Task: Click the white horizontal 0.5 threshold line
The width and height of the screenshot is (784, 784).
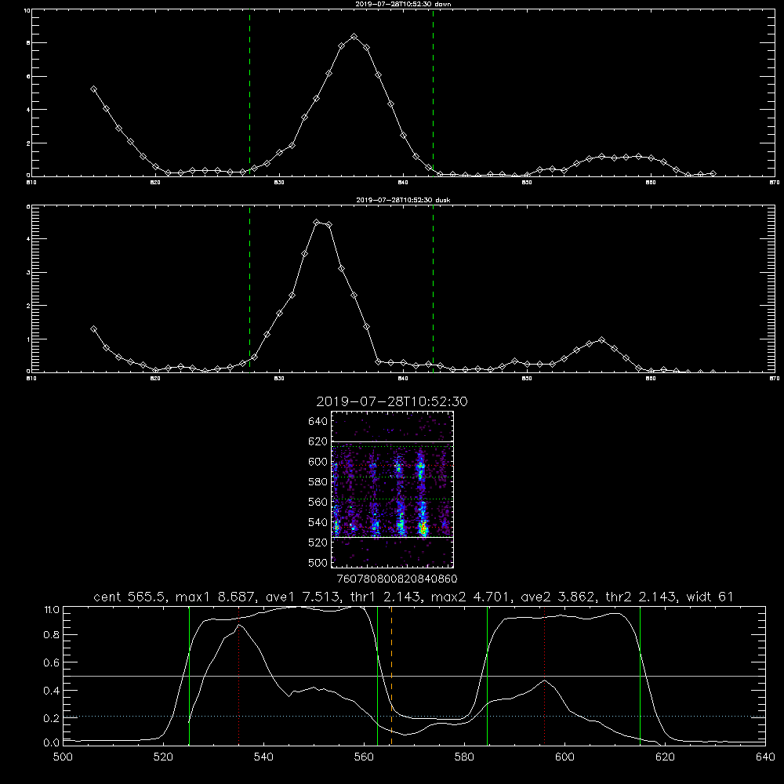Action: point(415,676)
